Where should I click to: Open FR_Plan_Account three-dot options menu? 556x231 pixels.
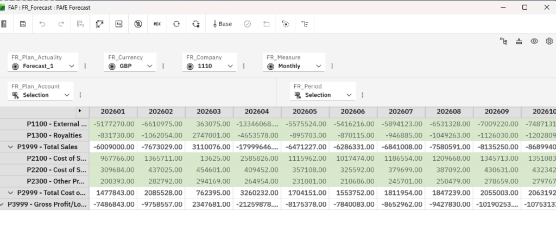[80, 95]
